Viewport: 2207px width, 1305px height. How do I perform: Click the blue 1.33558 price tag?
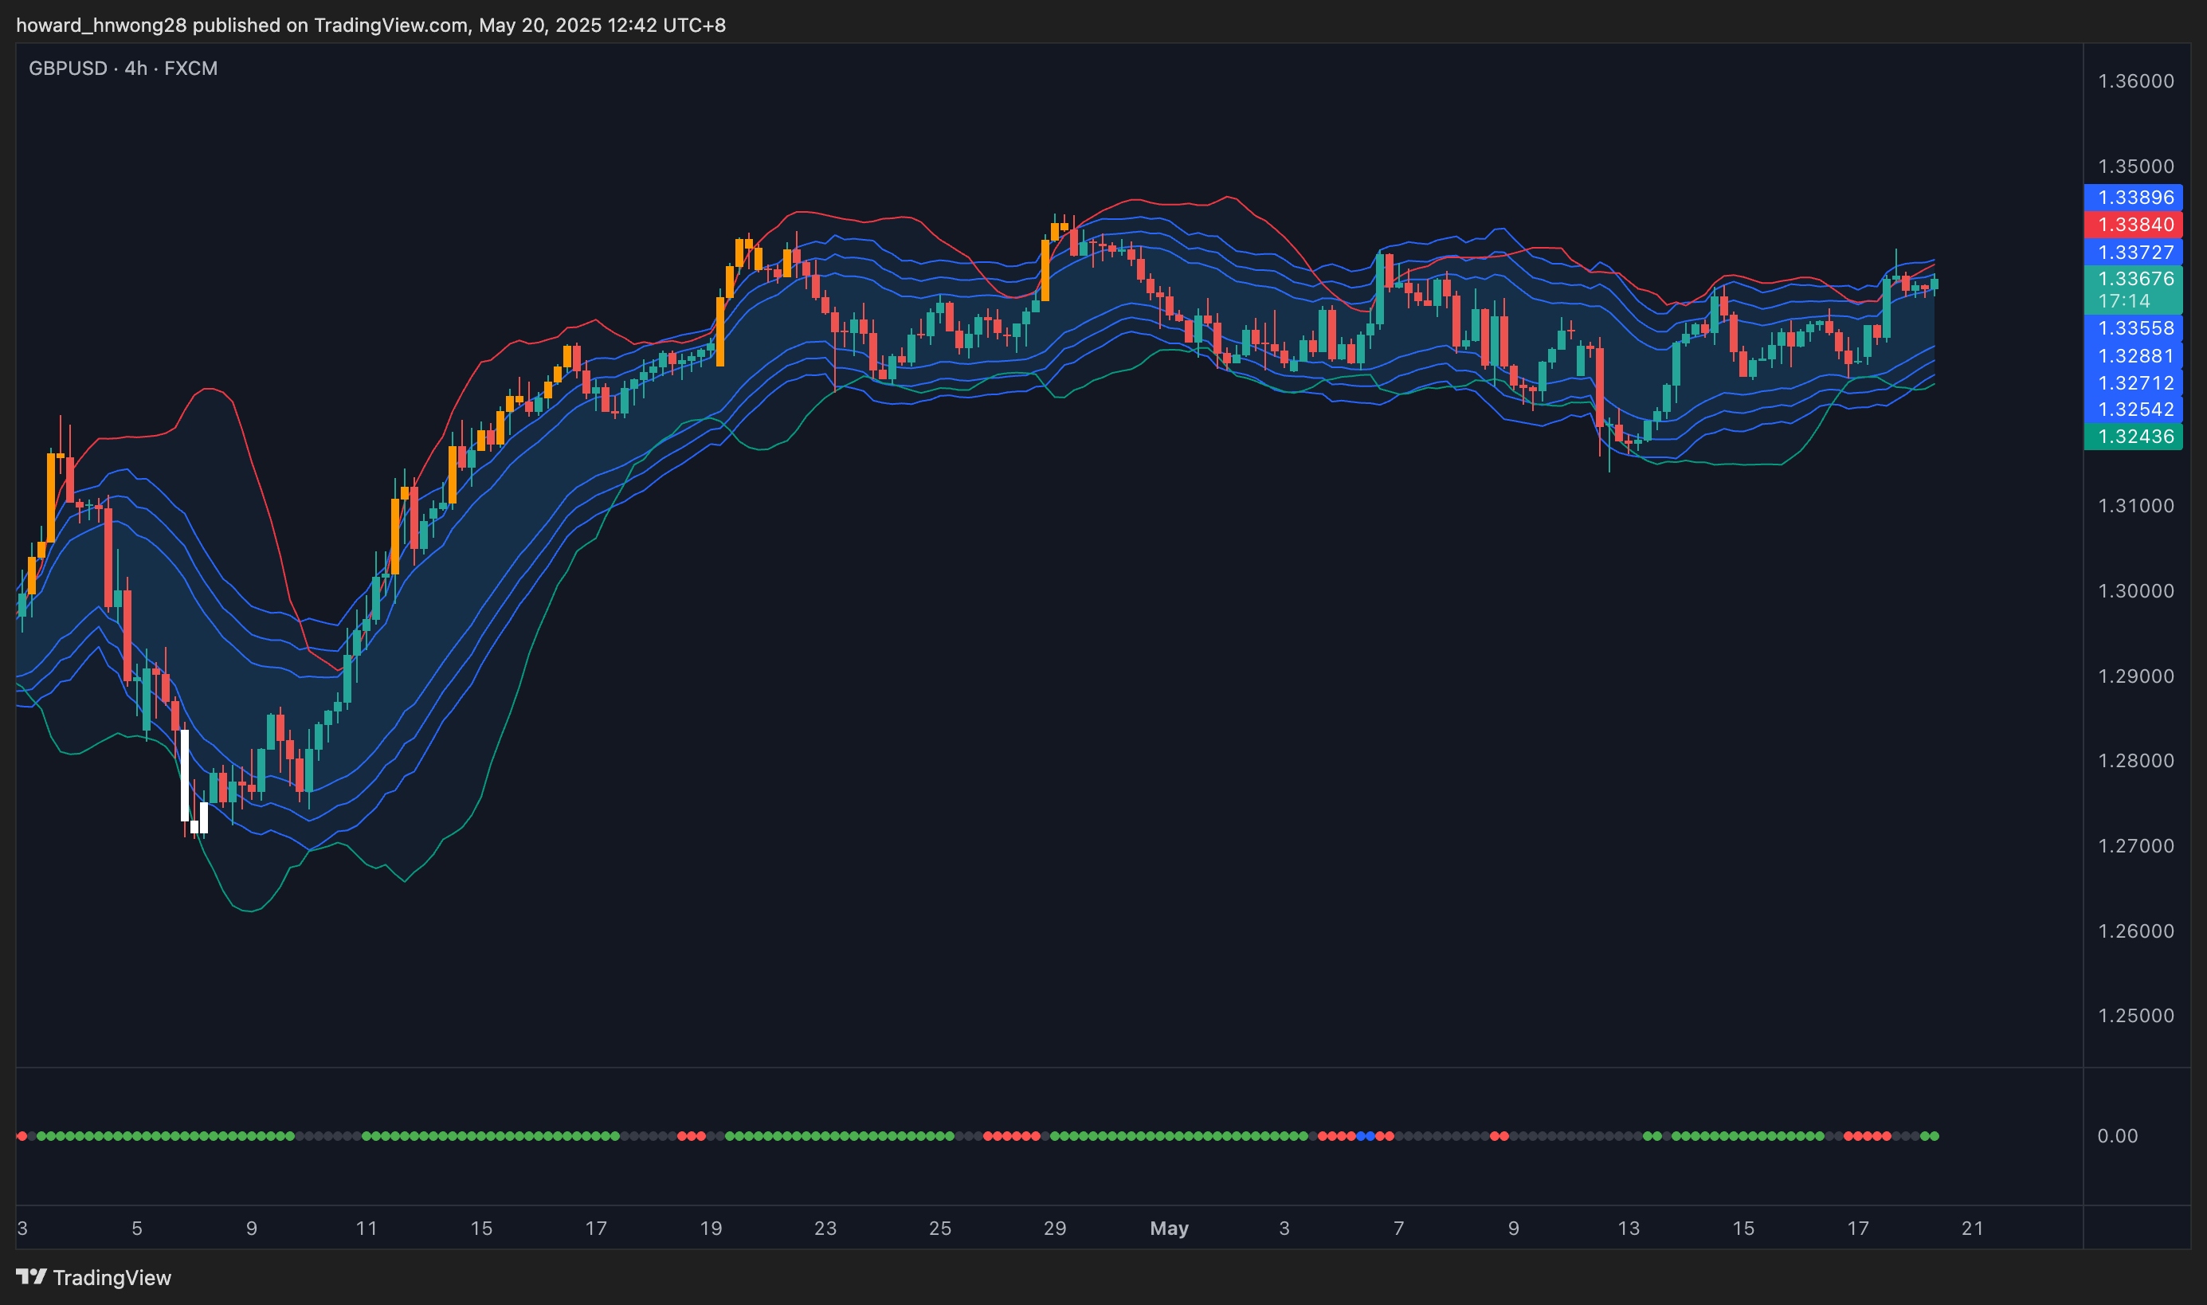tap(2134, 329)
